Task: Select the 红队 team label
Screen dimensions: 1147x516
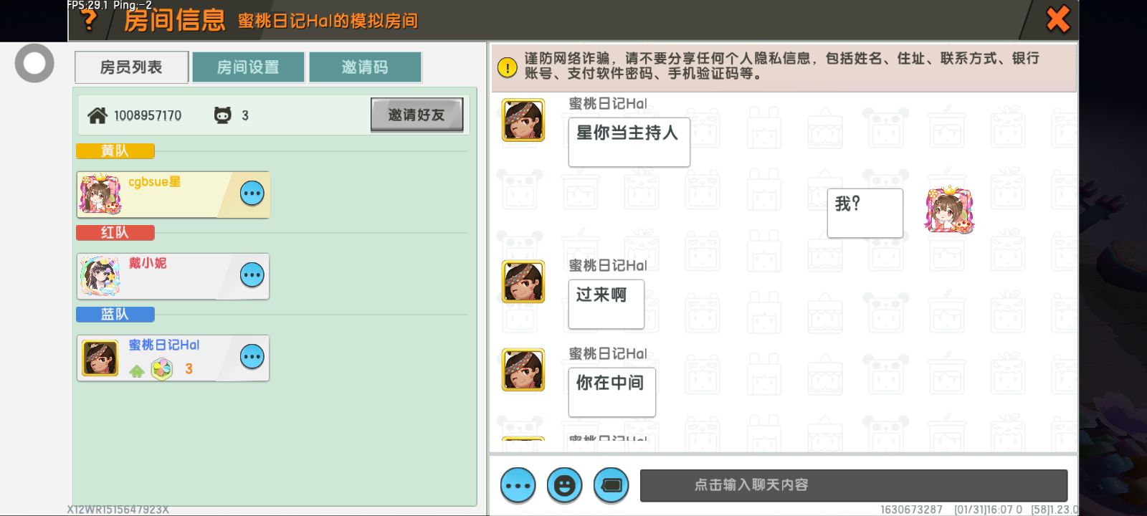Action: 115,233
